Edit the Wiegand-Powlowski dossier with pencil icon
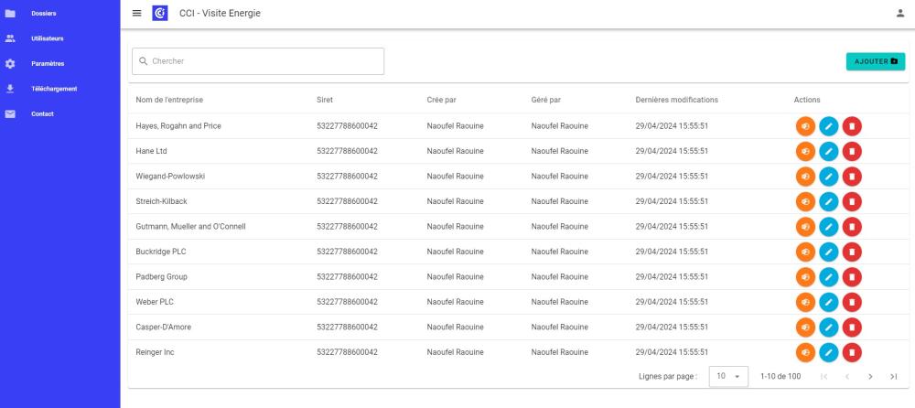Image resolution: width=915 pixels, height=408 pixels. tap(829, 177)
